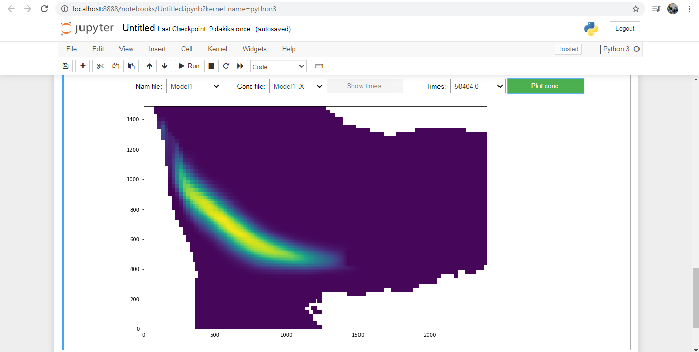Click the Trusted notebook indicator

[568, 49]
